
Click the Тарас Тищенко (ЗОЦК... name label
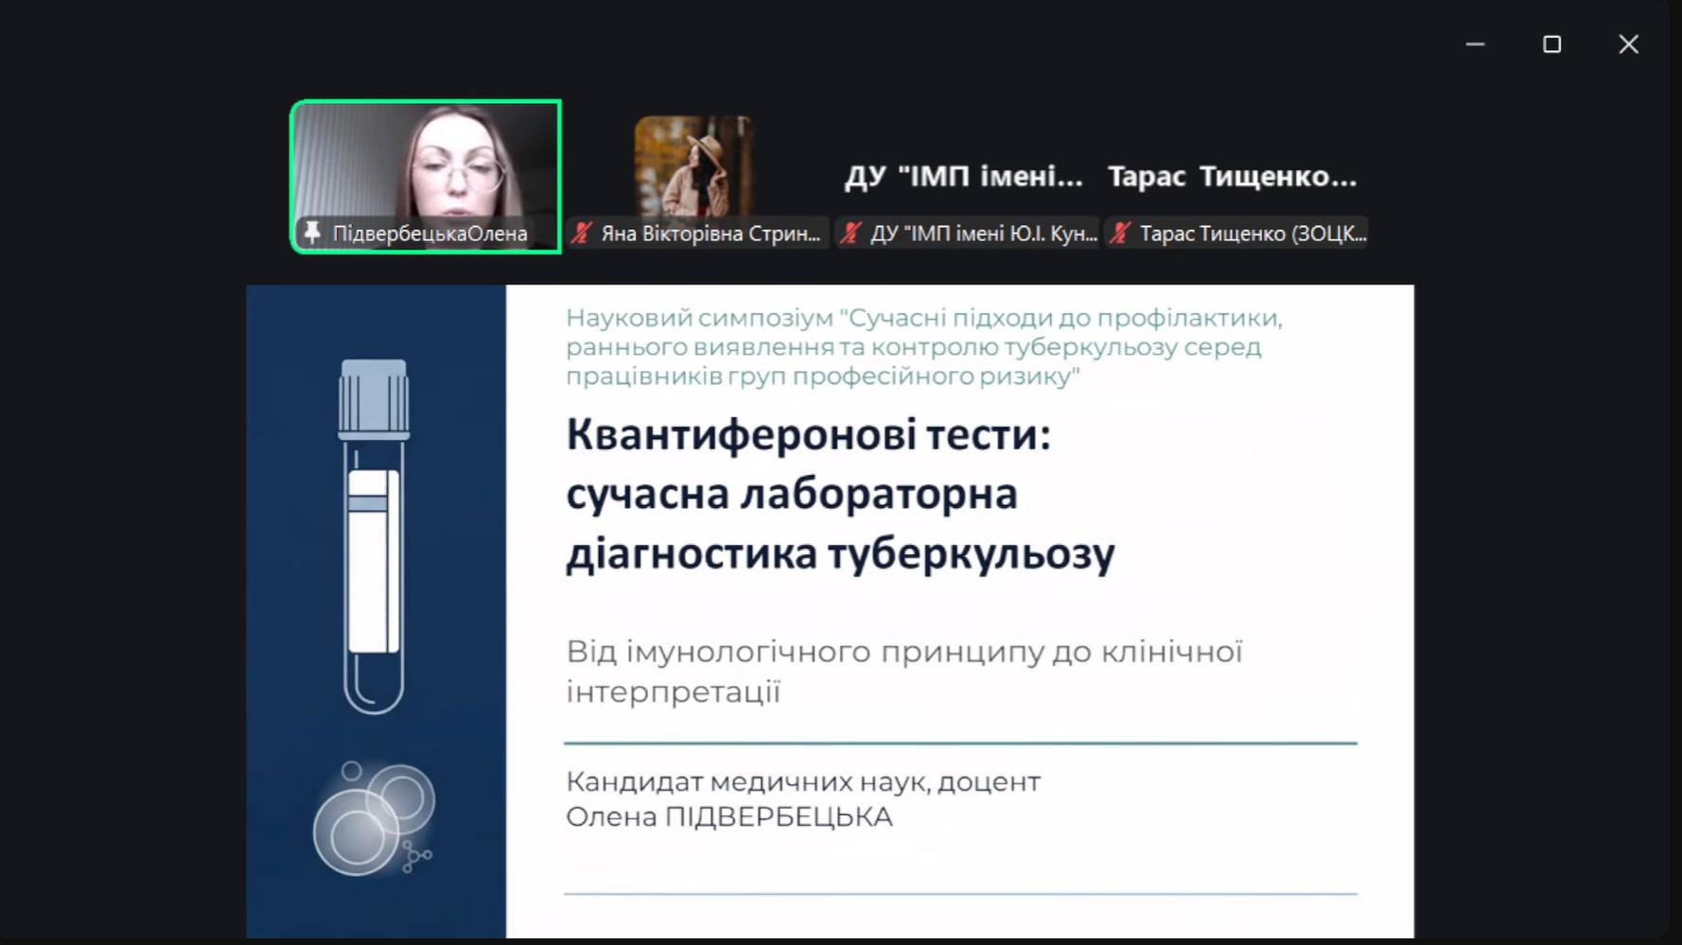click(x=1253, y=234)
